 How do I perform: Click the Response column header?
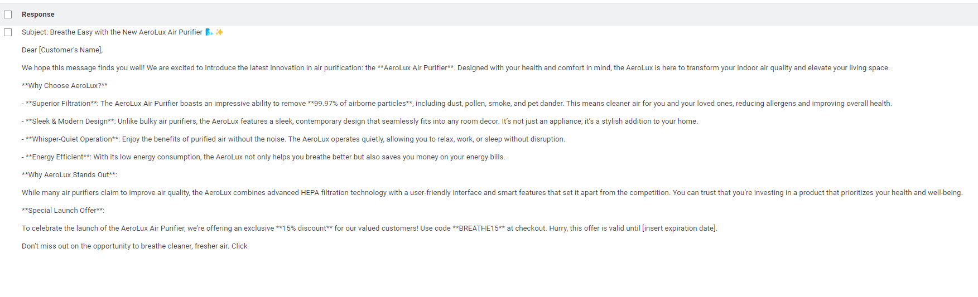38,14
